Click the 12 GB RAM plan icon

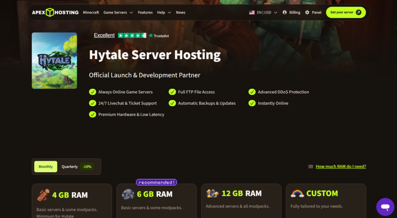(212, 193)
